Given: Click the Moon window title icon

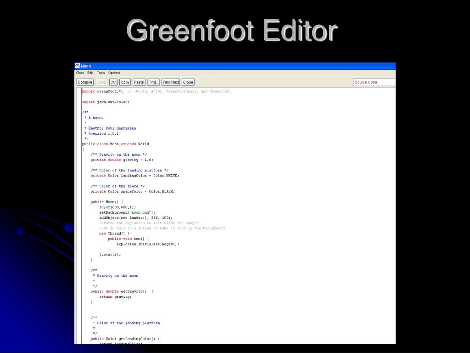Looking at the screenshot, I should point(77,66).
